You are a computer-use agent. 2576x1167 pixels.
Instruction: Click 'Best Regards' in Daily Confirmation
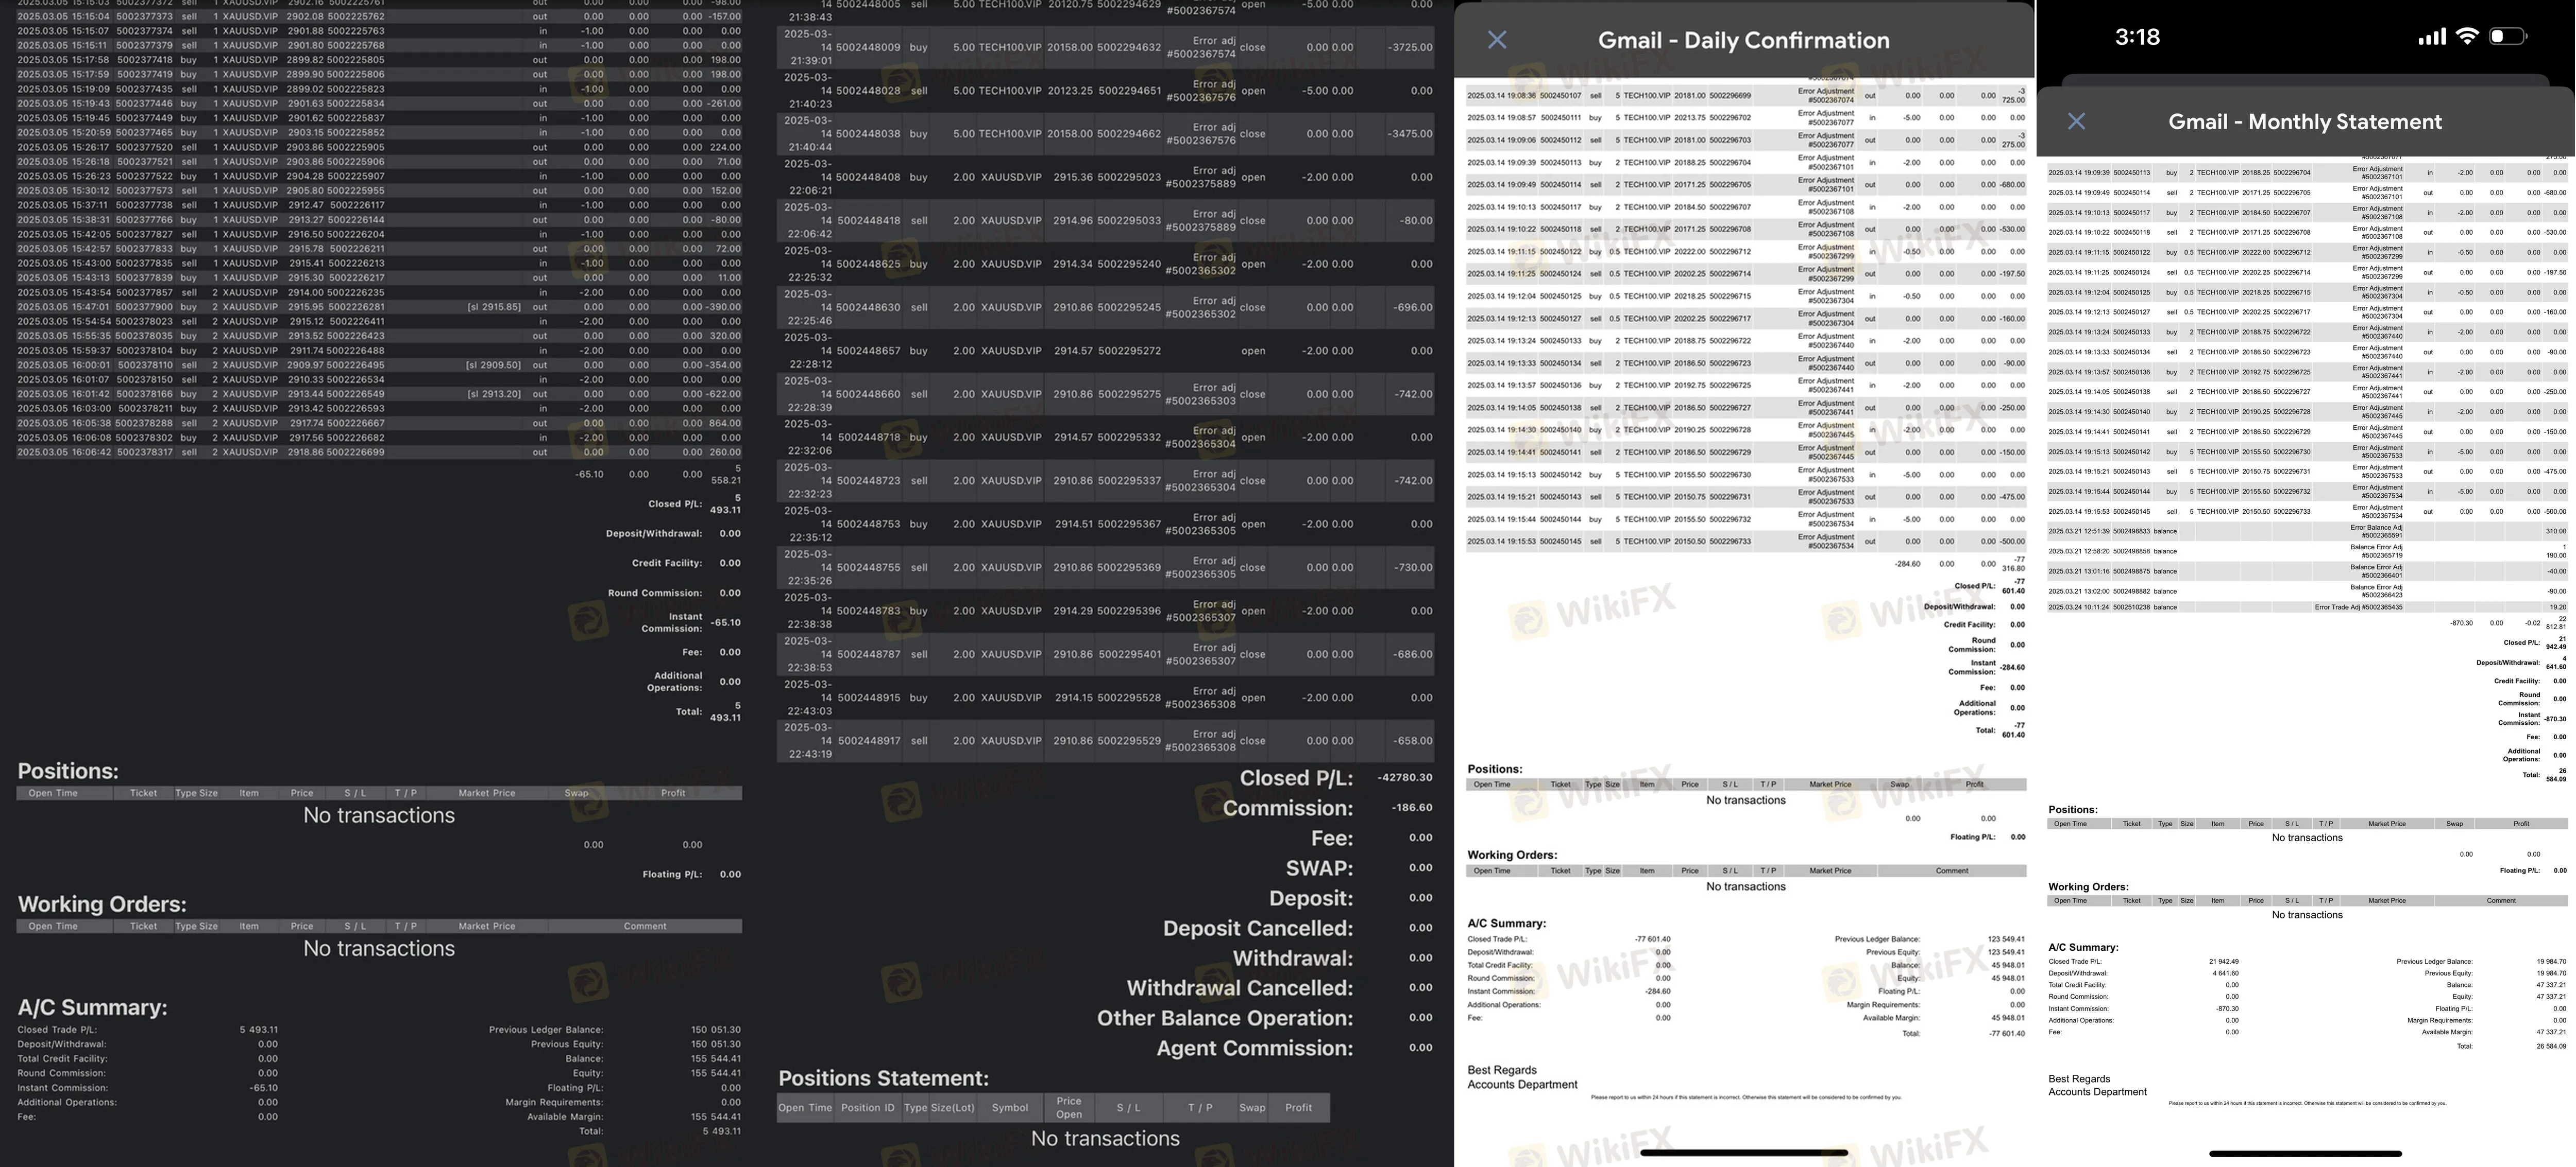pyautogui.click(x=1502, y=1070)
